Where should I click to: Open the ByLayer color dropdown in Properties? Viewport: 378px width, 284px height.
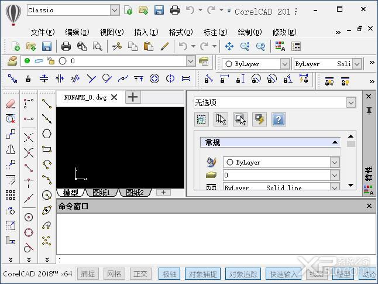(x=334, y=162)
